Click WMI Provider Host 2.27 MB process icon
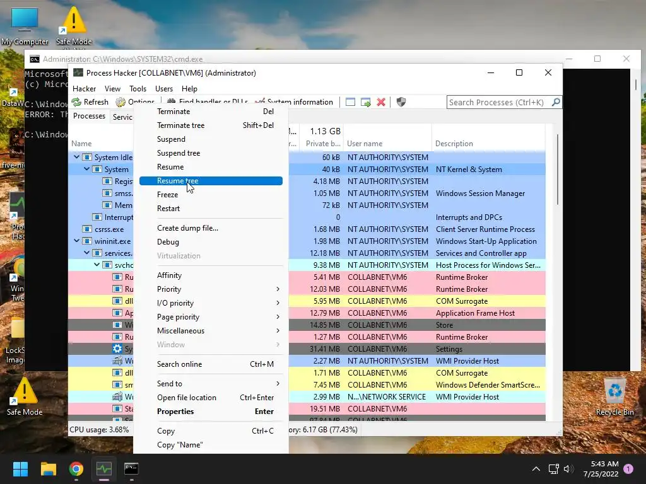646x484 pixels. pos(117,361)
